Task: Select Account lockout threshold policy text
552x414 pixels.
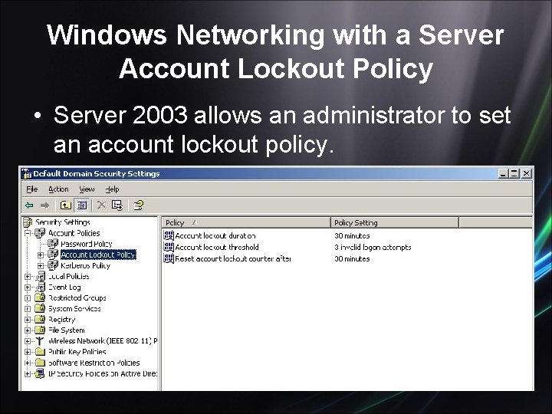Action: (x=217, y=247)
